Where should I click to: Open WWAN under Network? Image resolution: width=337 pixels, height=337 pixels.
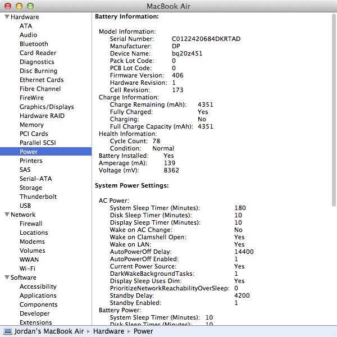pyautogui.click(x=29, y=259)
